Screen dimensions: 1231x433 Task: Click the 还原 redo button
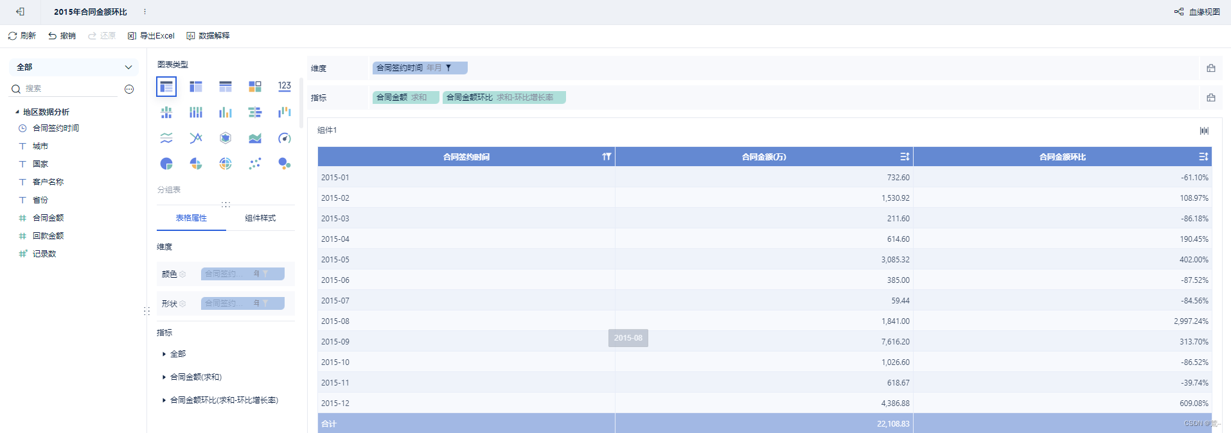click(102, 36)
